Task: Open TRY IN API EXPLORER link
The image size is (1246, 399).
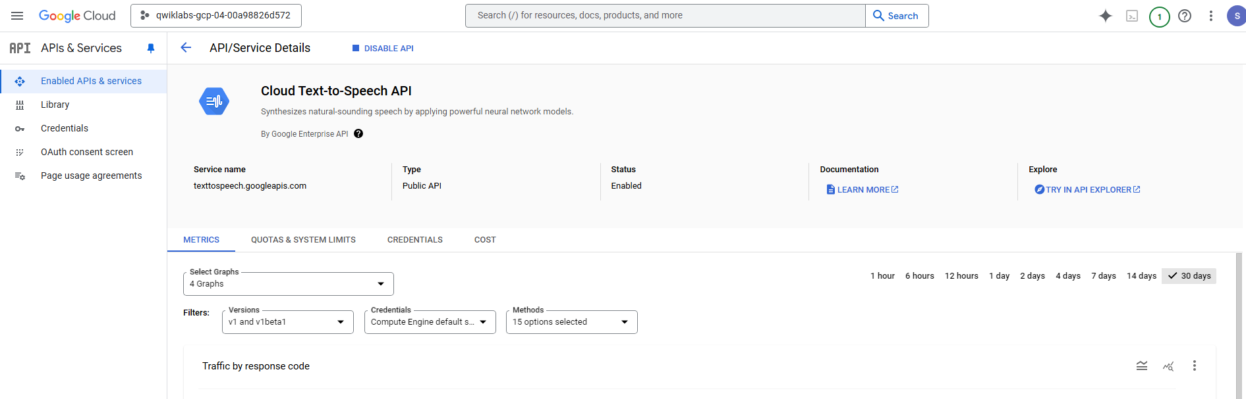Action: pyautogui.click(x=1087, y=190)
